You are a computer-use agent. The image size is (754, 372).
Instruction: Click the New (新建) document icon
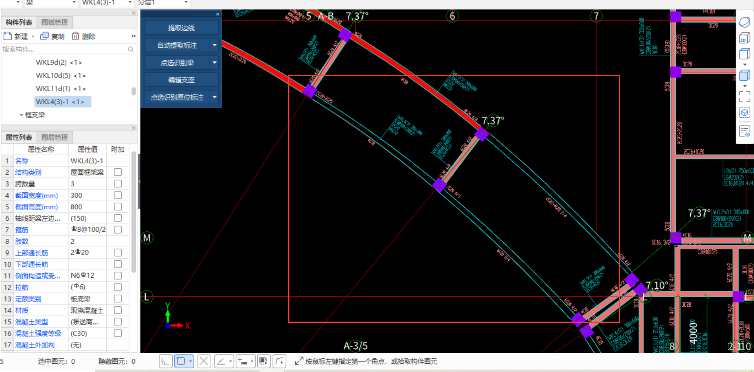point(7,36)
